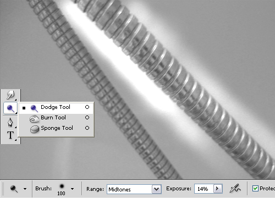Select the Pen tool

click(10, 122)
